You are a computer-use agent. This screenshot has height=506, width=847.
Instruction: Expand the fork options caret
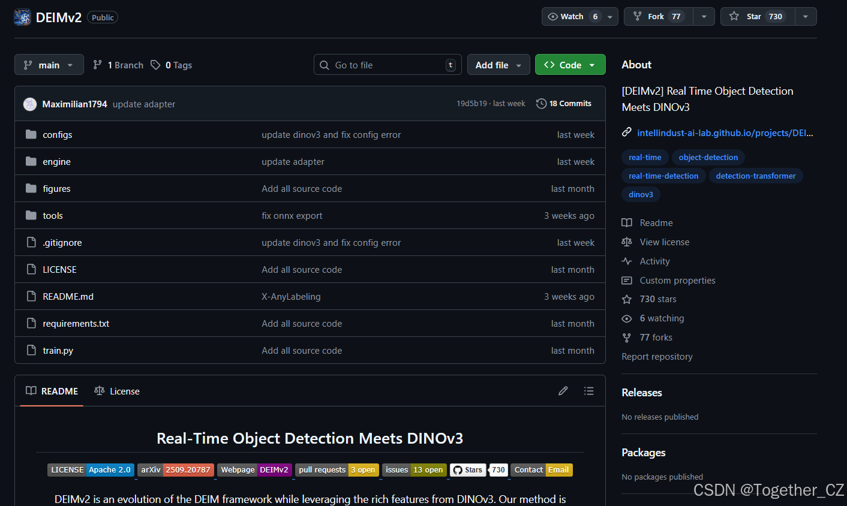704,17
